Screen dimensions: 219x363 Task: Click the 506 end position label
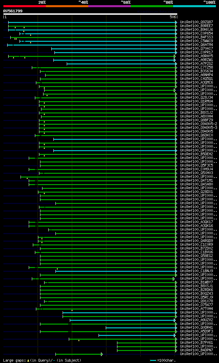pyautogui.click(x=173, y=17)
